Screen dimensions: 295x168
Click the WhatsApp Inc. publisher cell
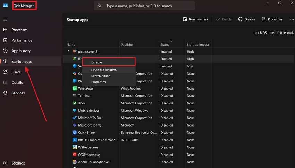coord(131,88)
